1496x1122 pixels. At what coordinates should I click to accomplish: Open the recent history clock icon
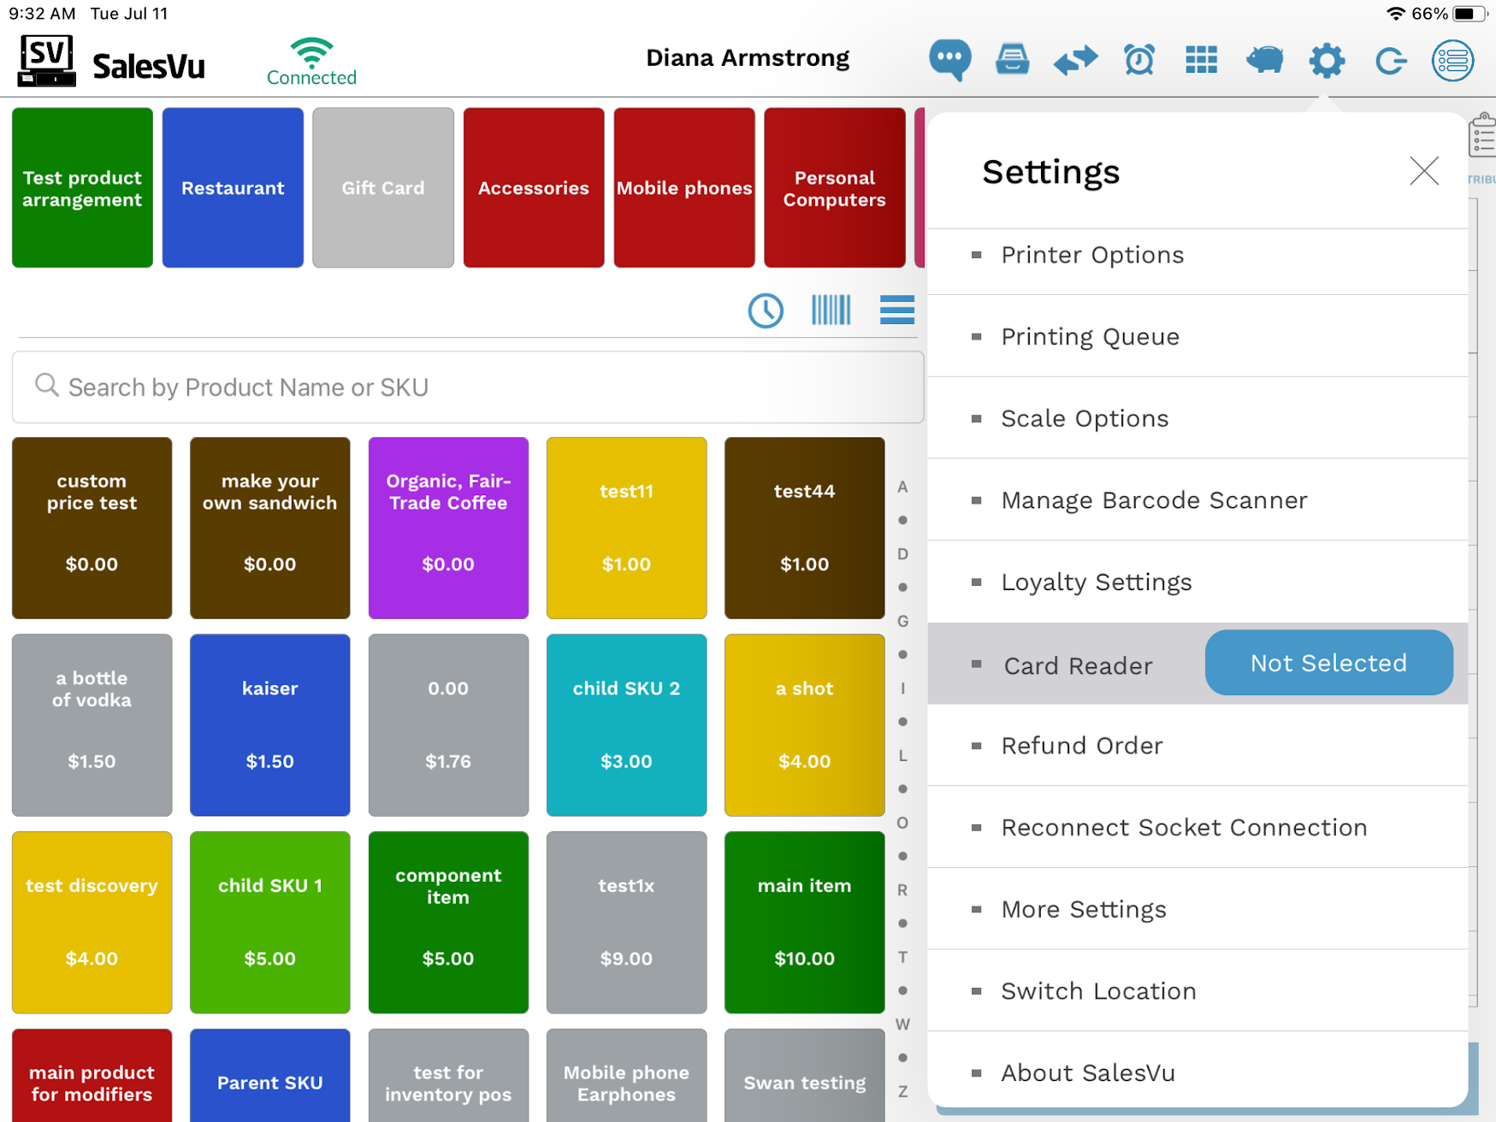pyautogui.click(x=766, y=310)
